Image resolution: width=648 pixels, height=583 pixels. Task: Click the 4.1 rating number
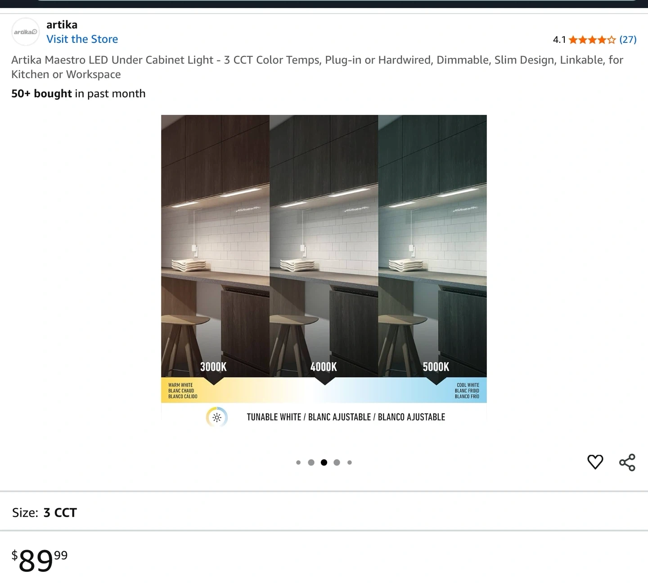[559, 40]
